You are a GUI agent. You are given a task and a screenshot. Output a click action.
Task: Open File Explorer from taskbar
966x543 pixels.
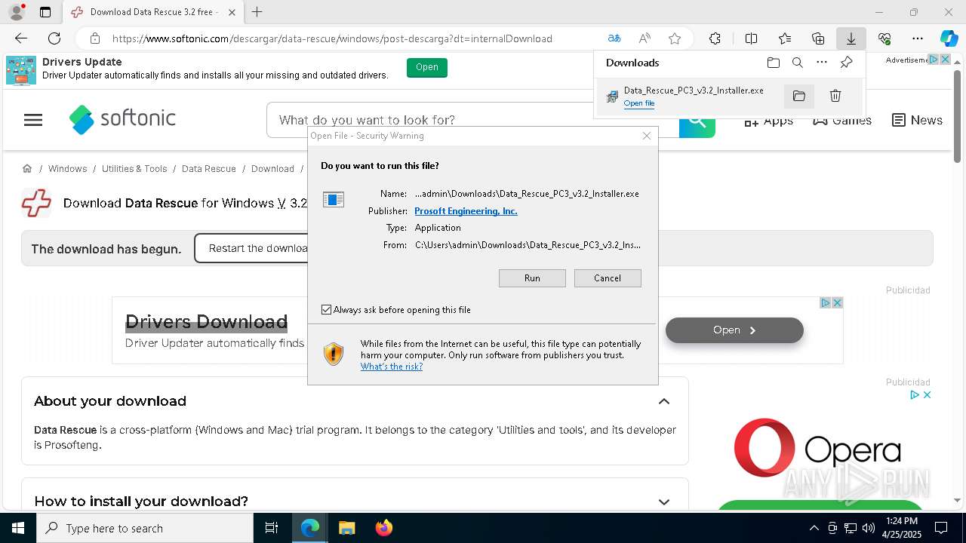coord(346,528)
